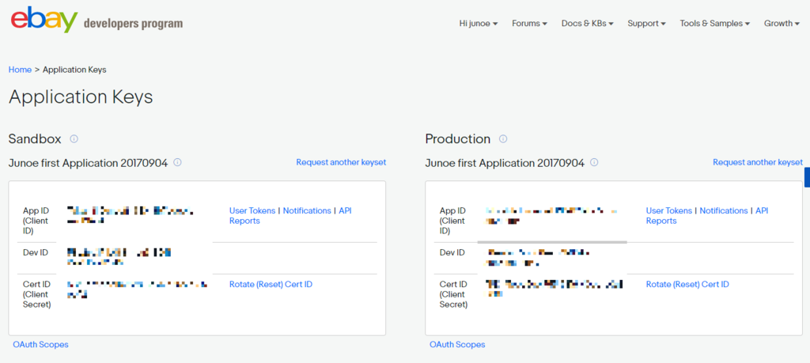The image size is (810, 363).
Task: Open Production Notifications link
Action: click(723, 210)
